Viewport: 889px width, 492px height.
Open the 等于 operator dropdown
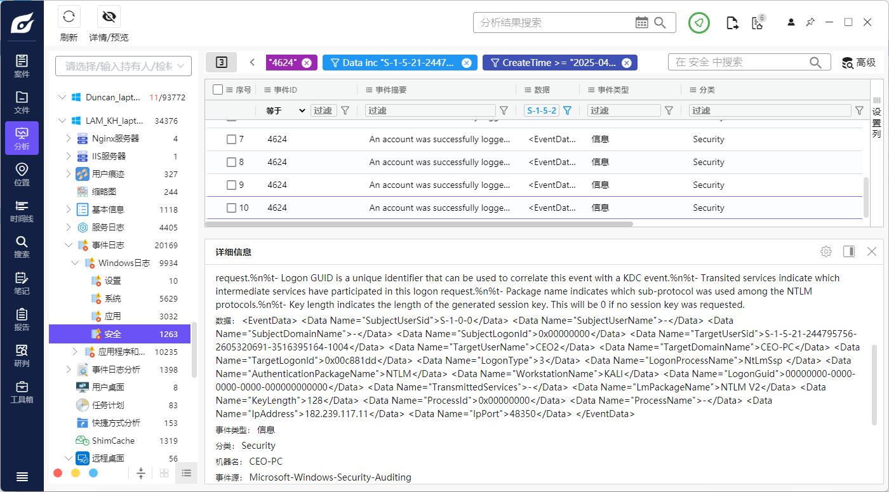point(285,110)
